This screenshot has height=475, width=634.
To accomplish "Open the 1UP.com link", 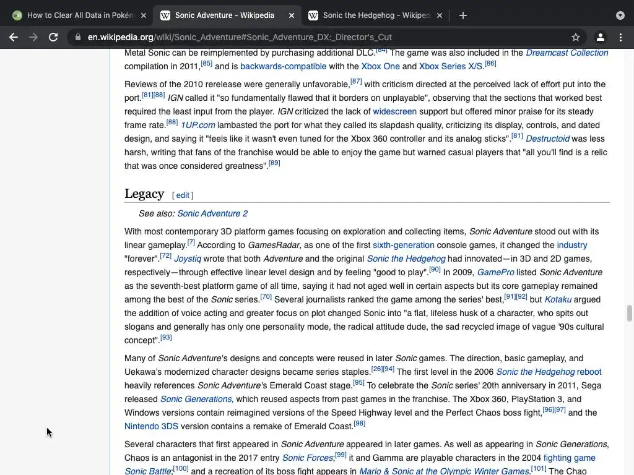I will point(198,125).
